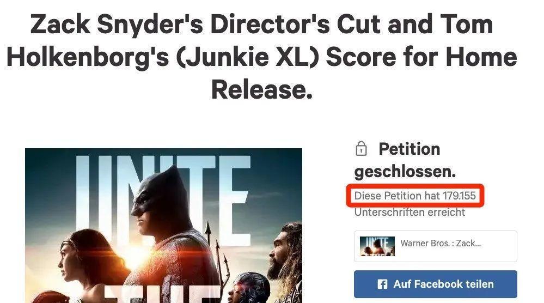
Task: Select the 179.155 signature count text
Action: (x=459, y=196)
